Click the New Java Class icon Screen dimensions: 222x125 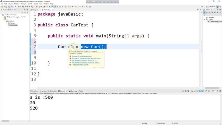(x=40, y=7)
